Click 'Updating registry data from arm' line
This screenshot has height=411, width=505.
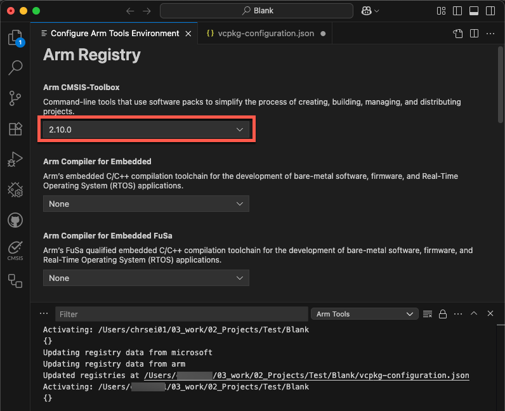pyautogui.click(x=114, y=364)
